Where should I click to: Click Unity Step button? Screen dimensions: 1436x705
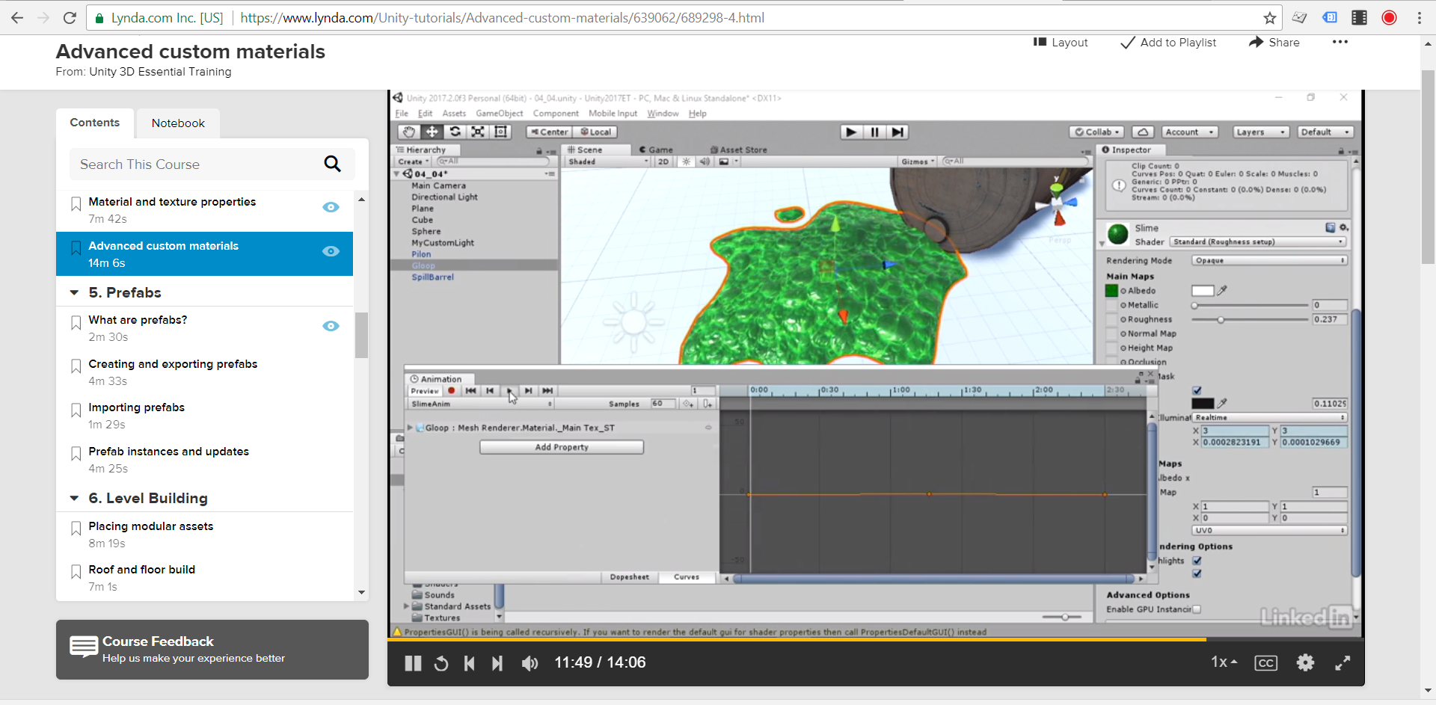pyautogui.click(x=897, y=132)
